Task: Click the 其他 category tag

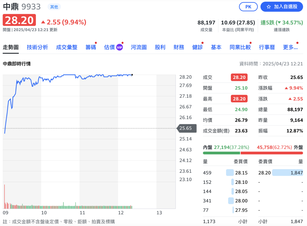Action: tap(54, 7)
